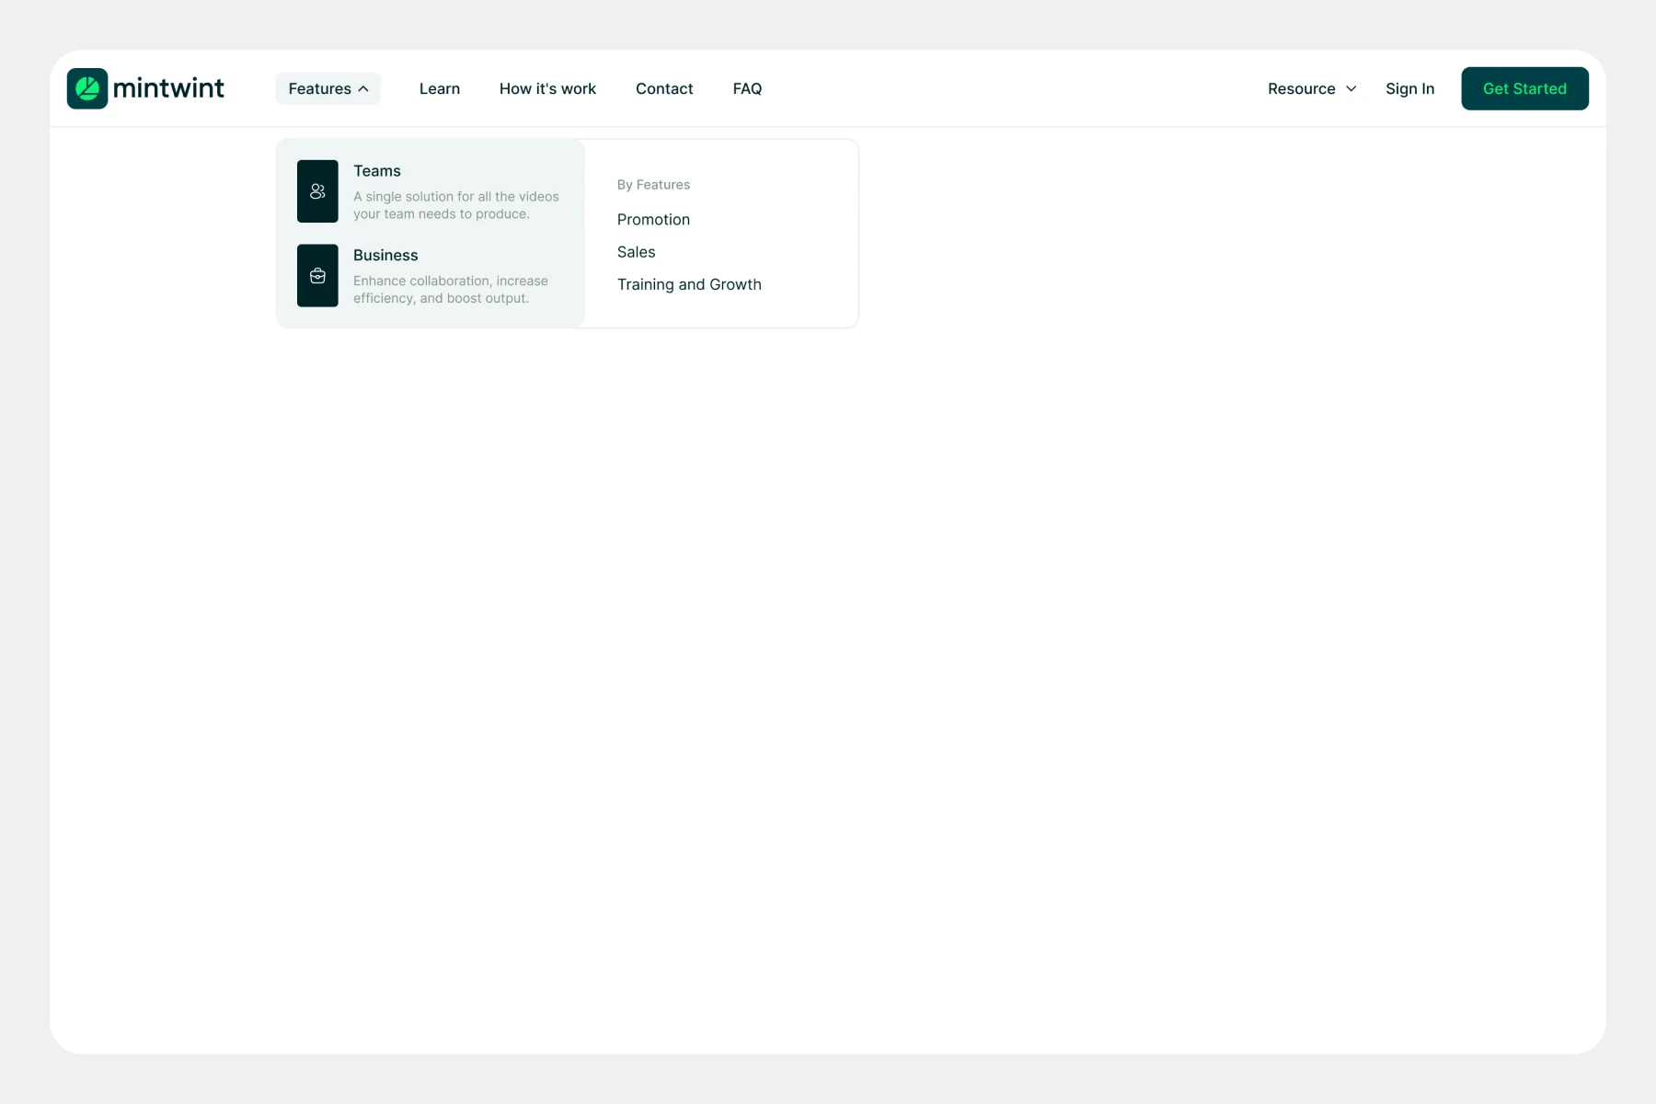1656x1104 pixels.
Task: Go to How it's work
Action: tap(547, 89)
